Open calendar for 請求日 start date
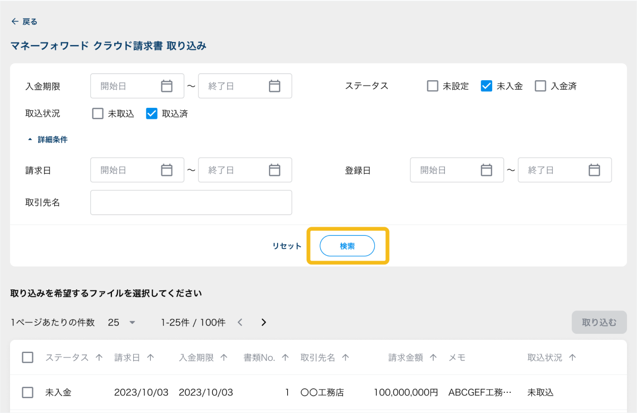 pos(167,170)
